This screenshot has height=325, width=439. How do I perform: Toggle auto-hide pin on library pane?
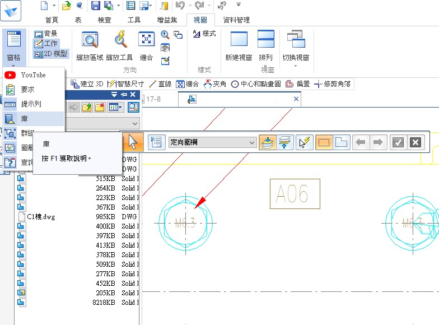pyautogui.click(x=124, y=94)
